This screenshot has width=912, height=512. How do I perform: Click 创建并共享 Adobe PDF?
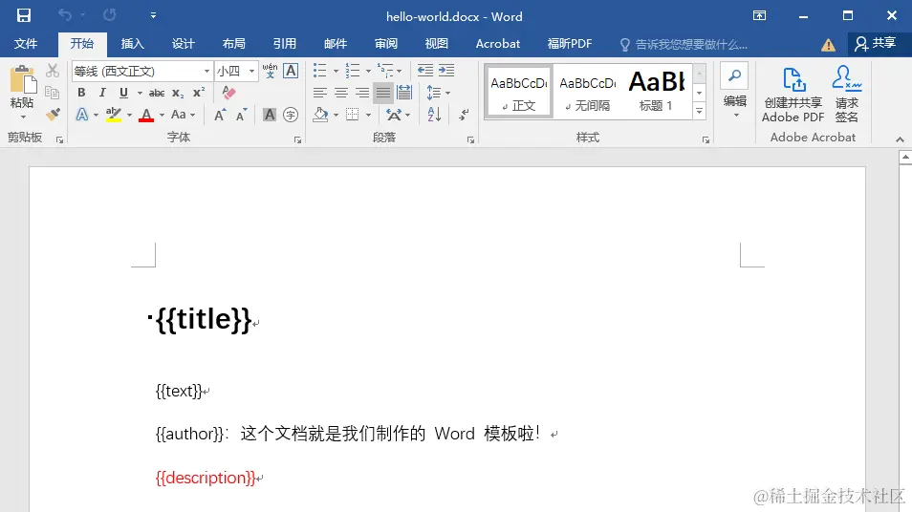coord(793,95)
